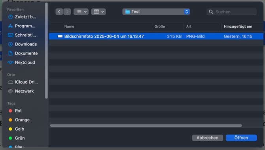
Task: Go to the Downloads folder
Action: [x=22, y=44]
